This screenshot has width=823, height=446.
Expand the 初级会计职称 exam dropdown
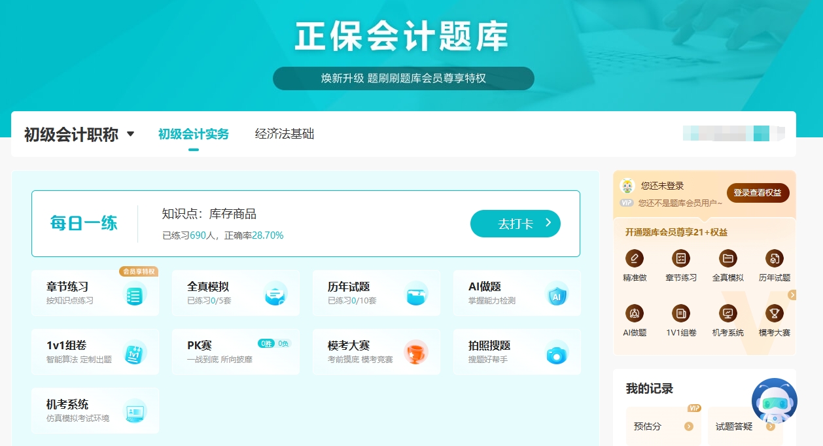point(130,134)
